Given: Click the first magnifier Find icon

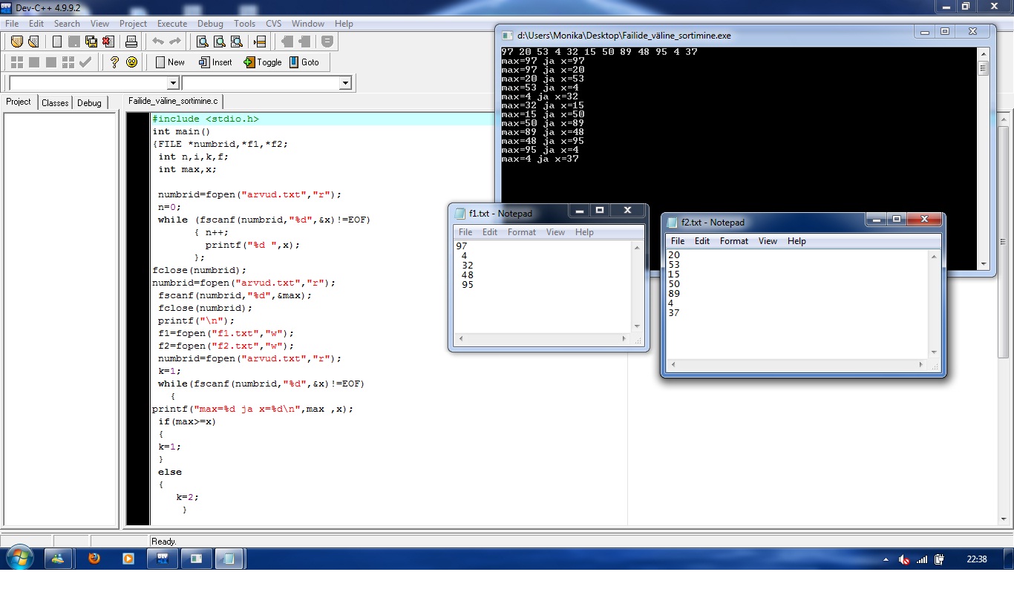Looking at the screenshot, I should click(x=202, y=42).
